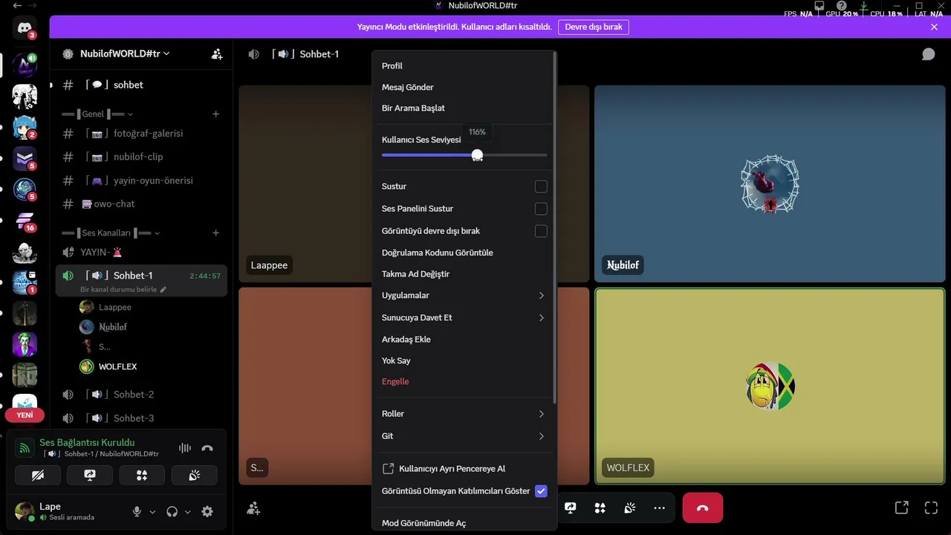The height and width of the screenshot is (535, 951).
Task: Enter full screen call view
Action: click(931, 508)
